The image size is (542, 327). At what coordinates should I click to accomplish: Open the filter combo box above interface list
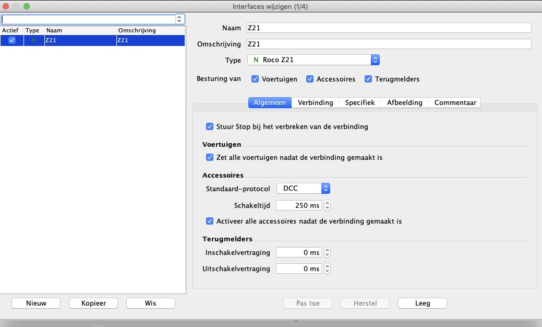click(x=180, y=19)
